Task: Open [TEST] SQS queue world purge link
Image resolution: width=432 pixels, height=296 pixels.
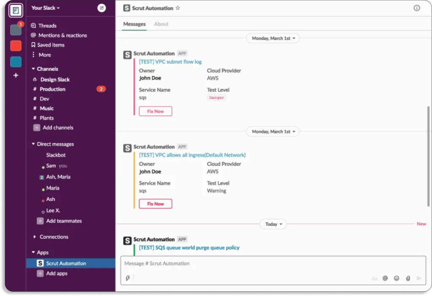Action: [x=189, y=248]
